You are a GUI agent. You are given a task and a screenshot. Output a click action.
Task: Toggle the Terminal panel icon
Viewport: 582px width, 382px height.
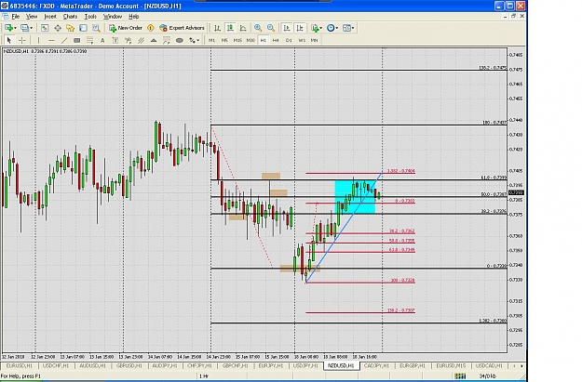click(83, 28)
